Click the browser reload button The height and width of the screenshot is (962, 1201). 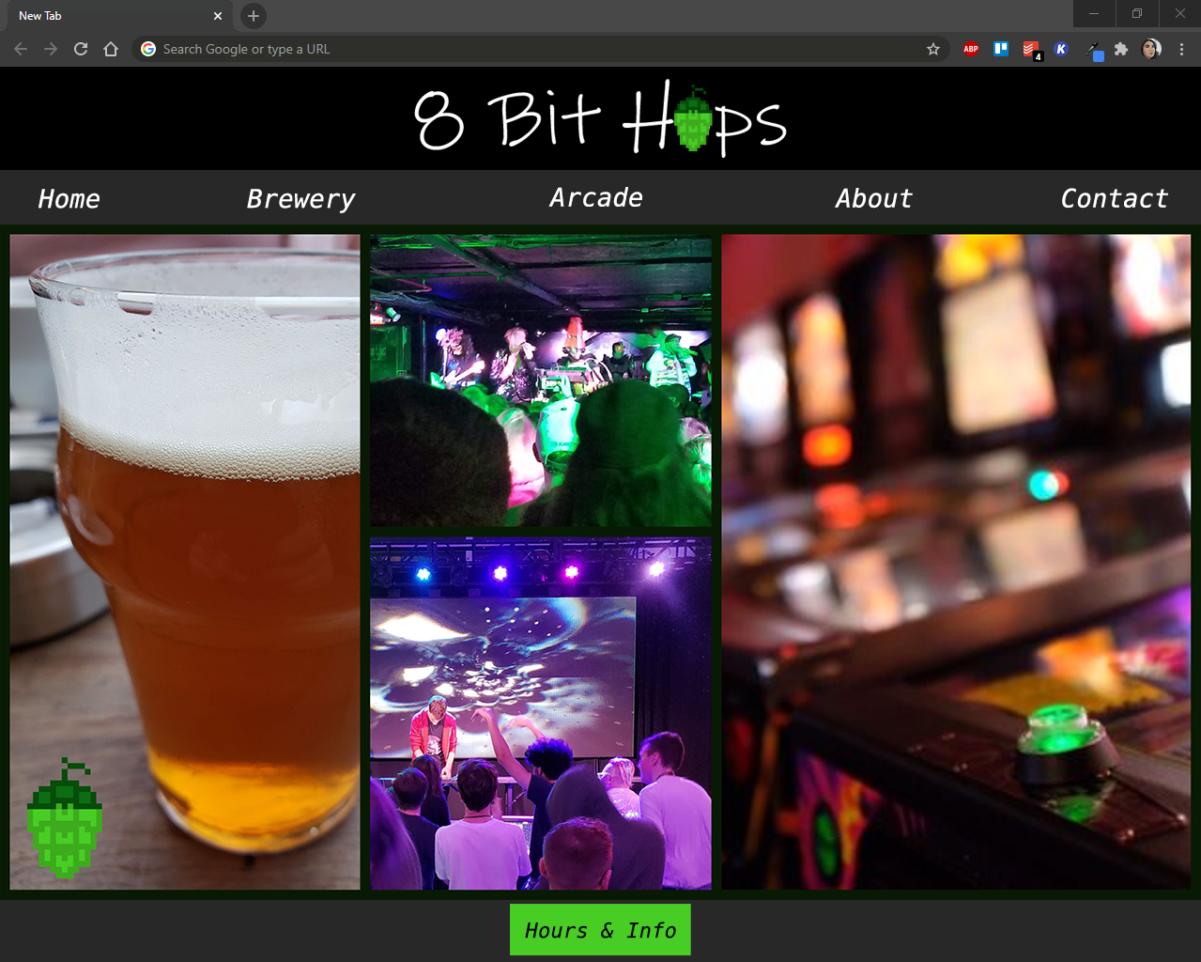pyautogui.click(x=81, y=49)
